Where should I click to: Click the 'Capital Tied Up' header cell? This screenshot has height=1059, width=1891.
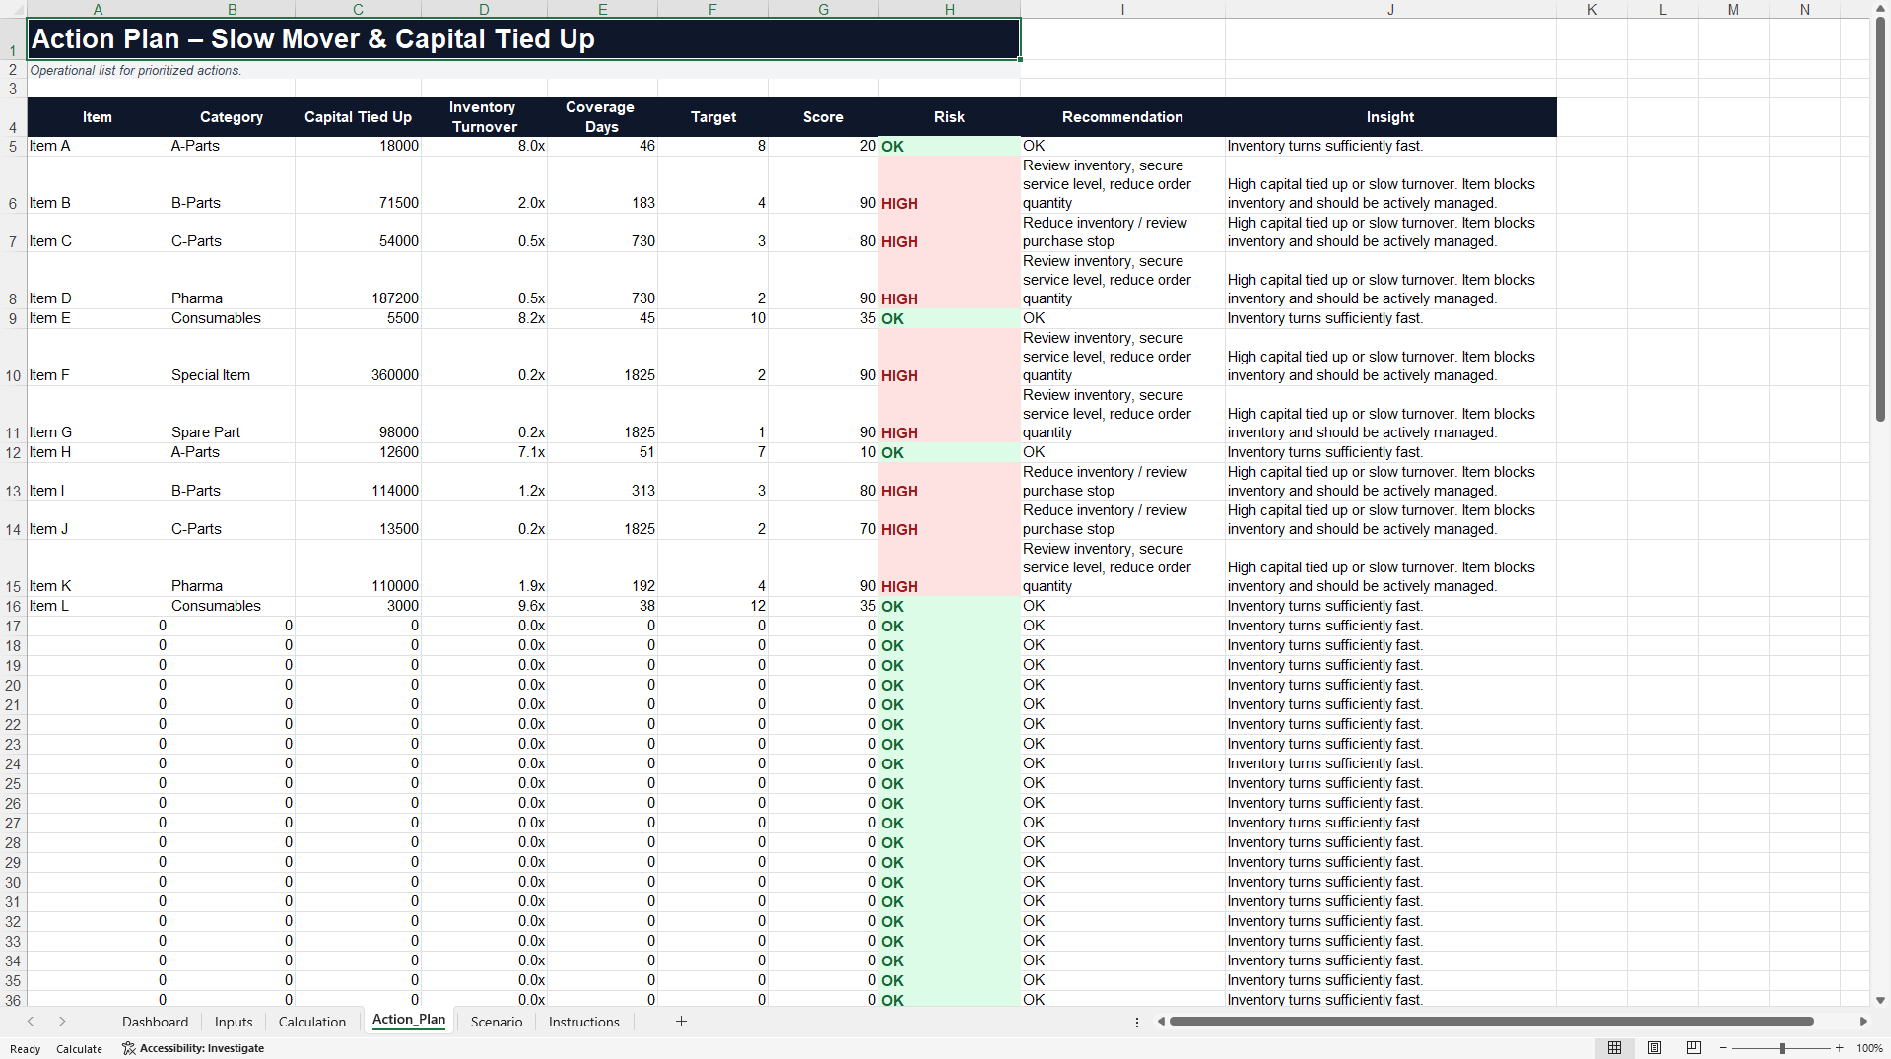tap(358, 117)
